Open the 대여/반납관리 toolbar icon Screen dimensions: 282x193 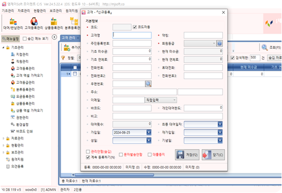(x=13, y=23)
